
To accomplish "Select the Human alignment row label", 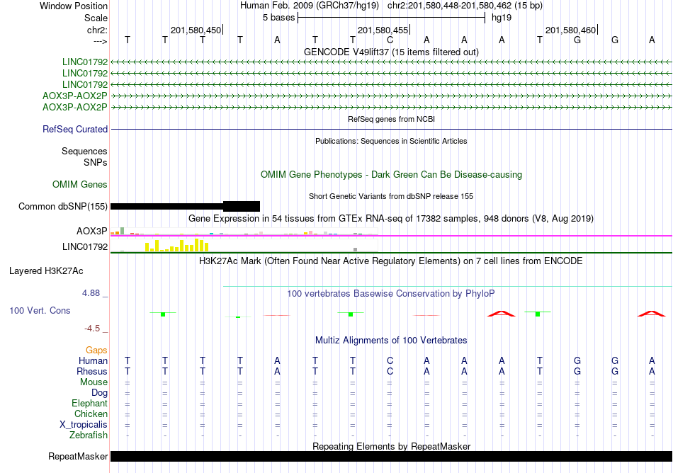I will [93, 361].
